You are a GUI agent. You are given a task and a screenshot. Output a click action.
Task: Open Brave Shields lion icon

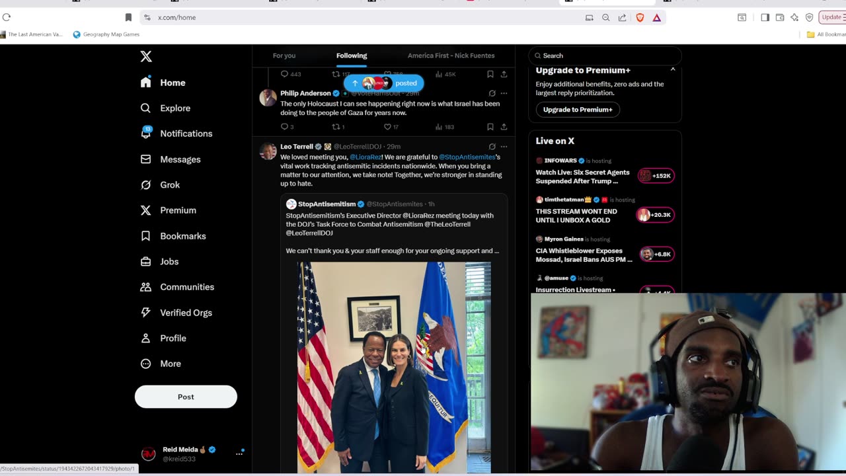click(x=640, y=17)
